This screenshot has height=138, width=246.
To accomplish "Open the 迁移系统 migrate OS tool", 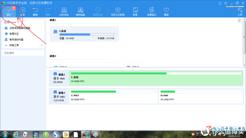I will click(x=64, y=12).
